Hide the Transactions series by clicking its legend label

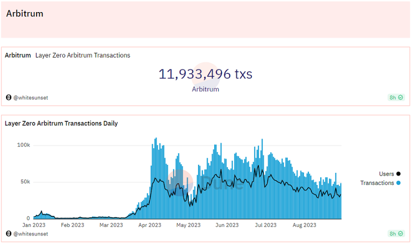coord(377,183)
